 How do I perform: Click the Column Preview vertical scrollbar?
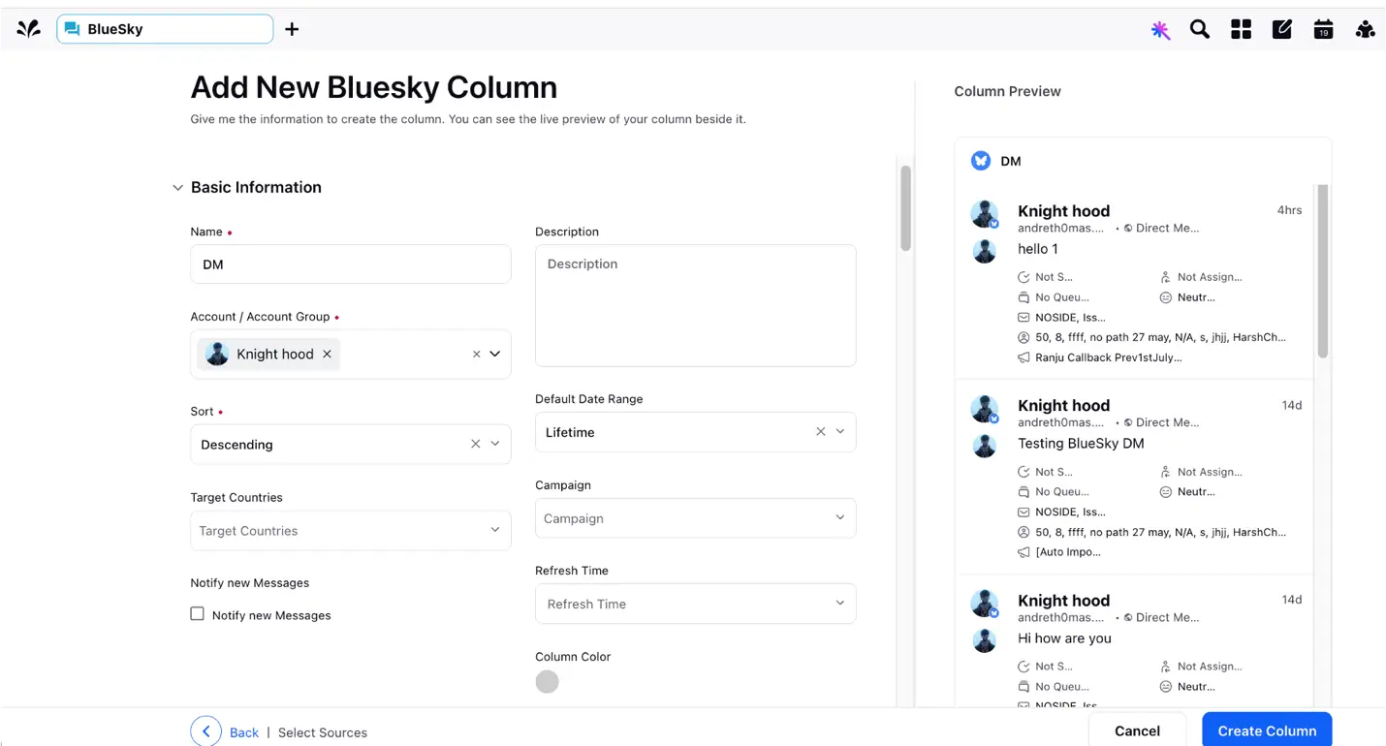pos(1323,271)
